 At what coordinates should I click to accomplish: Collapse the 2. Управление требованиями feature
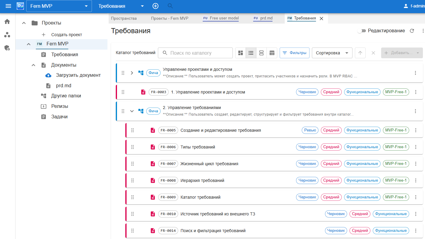tap(132, 111)
